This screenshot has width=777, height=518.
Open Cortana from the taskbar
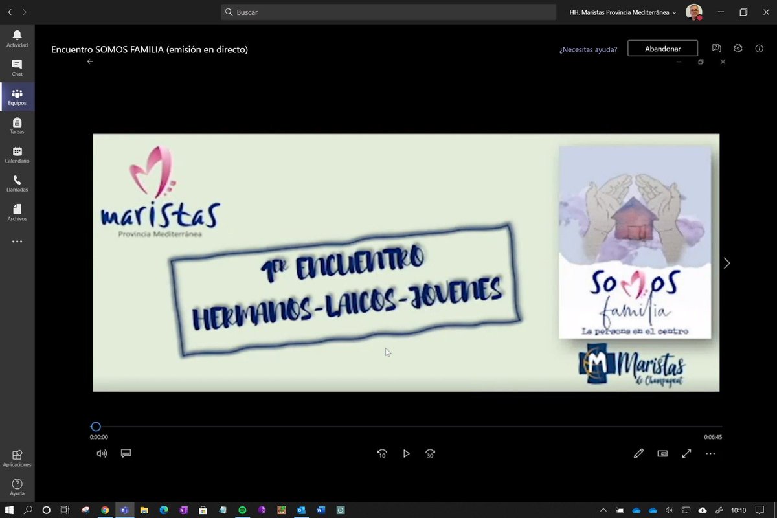[47, 510]
